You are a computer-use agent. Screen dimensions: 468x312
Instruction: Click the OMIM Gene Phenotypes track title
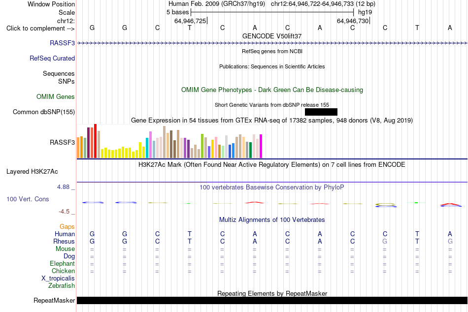click(272, 90)
